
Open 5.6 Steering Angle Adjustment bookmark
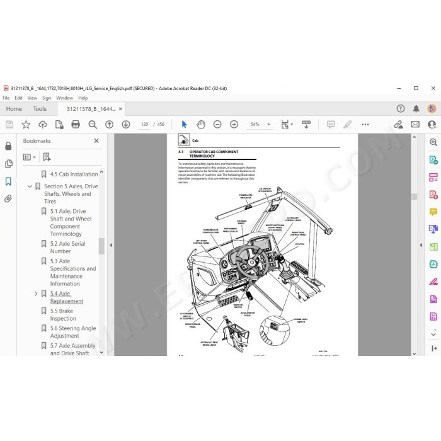click(x=73, y=332)
